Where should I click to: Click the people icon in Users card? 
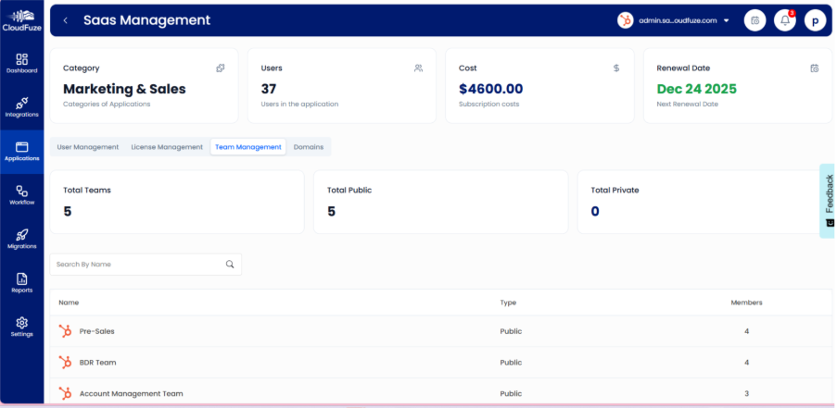coord(418,68)
